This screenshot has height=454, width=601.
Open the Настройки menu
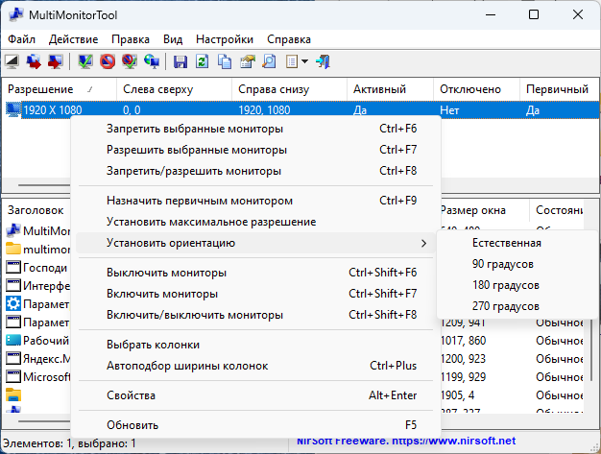pos(225,39)
